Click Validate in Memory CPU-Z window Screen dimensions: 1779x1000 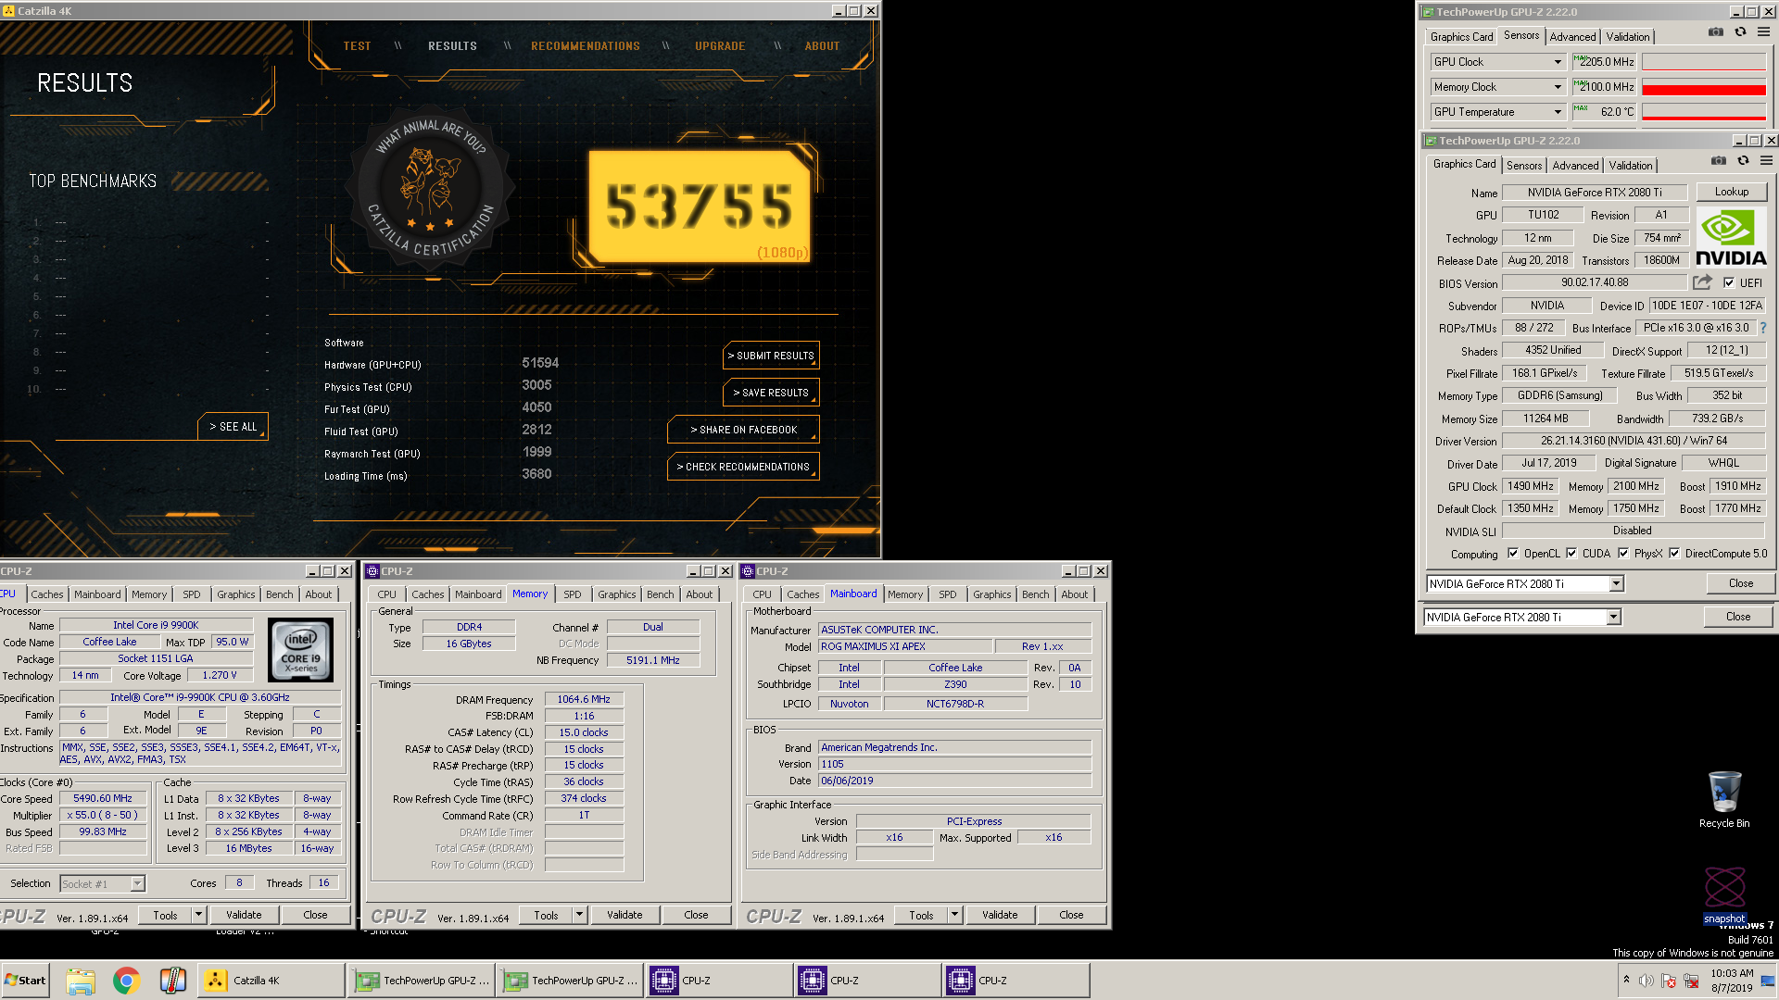click(625, 915)
